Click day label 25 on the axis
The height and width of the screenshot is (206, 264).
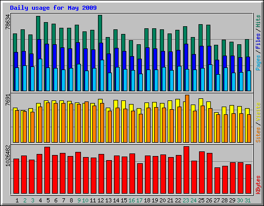coord(201,200)
